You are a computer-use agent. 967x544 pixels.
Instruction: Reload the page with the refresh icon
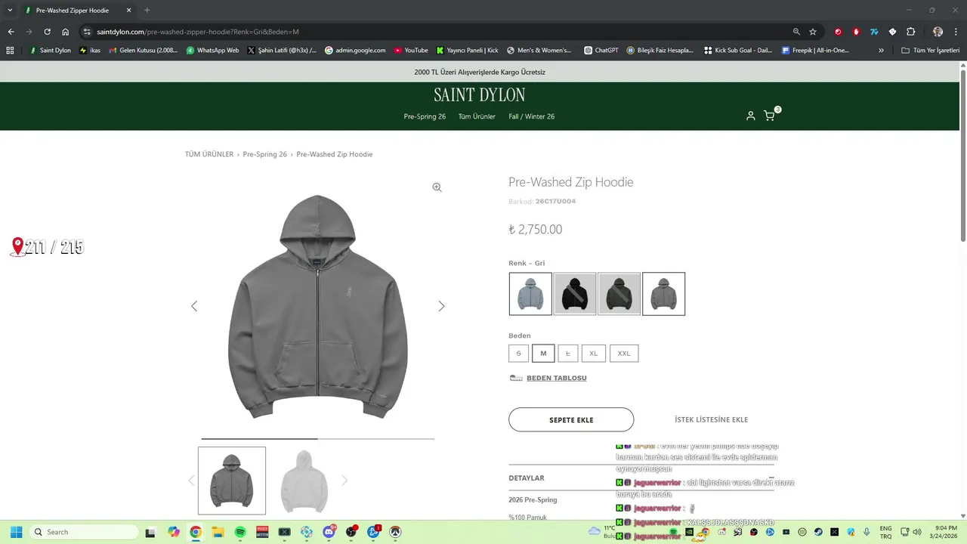47,32
